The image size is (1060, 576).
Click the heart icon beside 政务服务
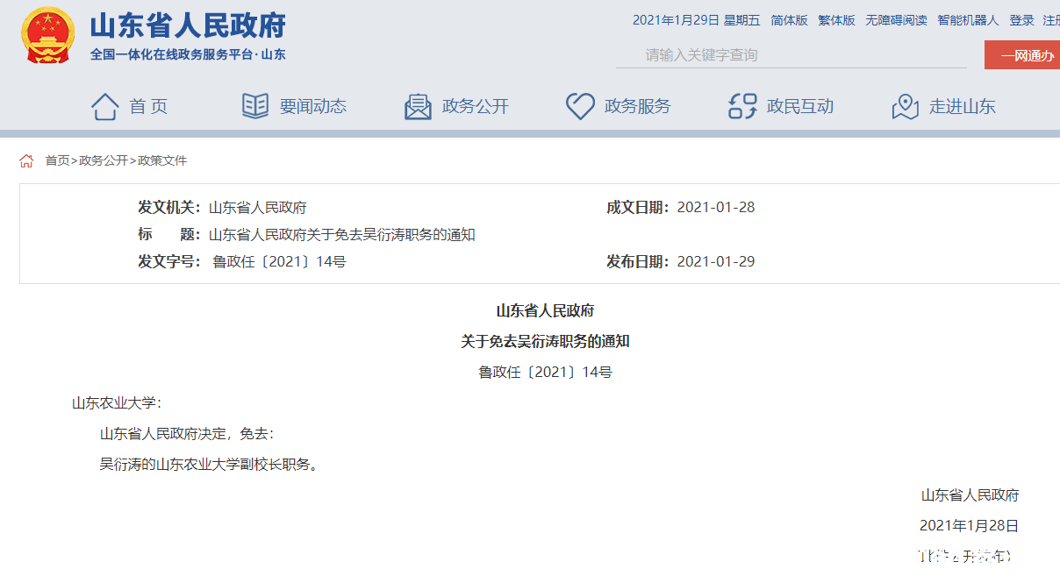pos(580,107)
